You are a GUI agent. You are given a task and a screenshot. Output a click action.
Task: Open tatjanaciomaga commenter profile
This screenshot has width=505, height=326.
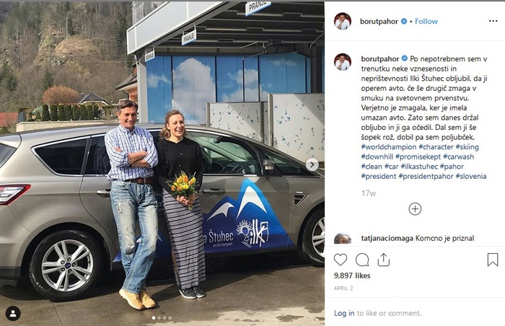click(x=387, y=239)
